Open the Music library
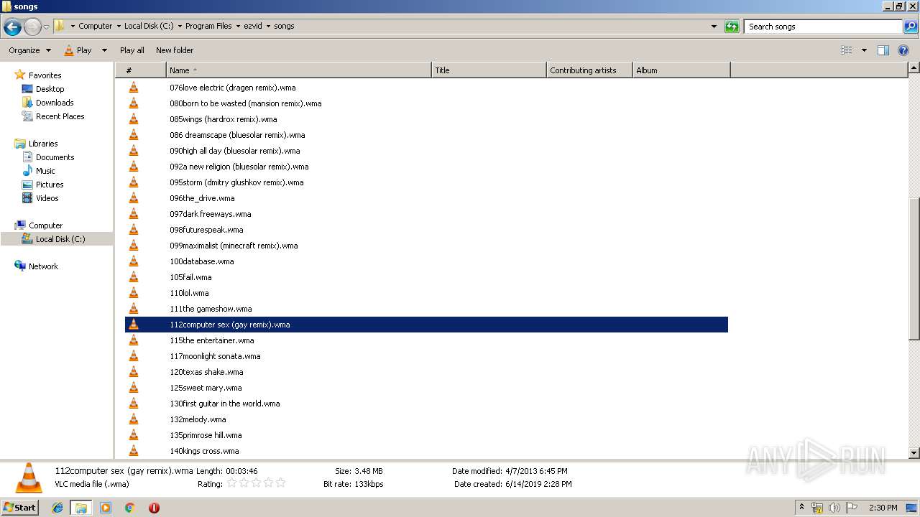Screen dimensions: 920x517 45,171
